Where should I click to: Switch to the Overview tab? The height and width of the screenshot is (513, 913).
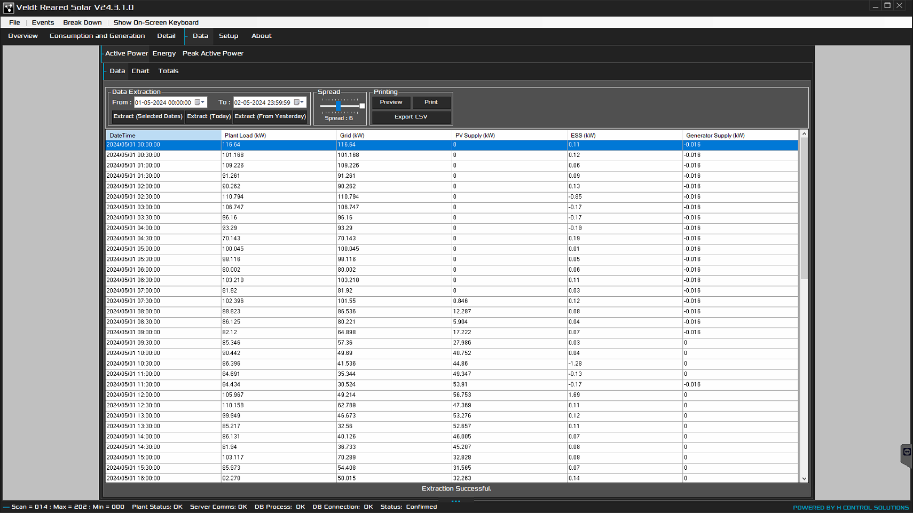23,36
